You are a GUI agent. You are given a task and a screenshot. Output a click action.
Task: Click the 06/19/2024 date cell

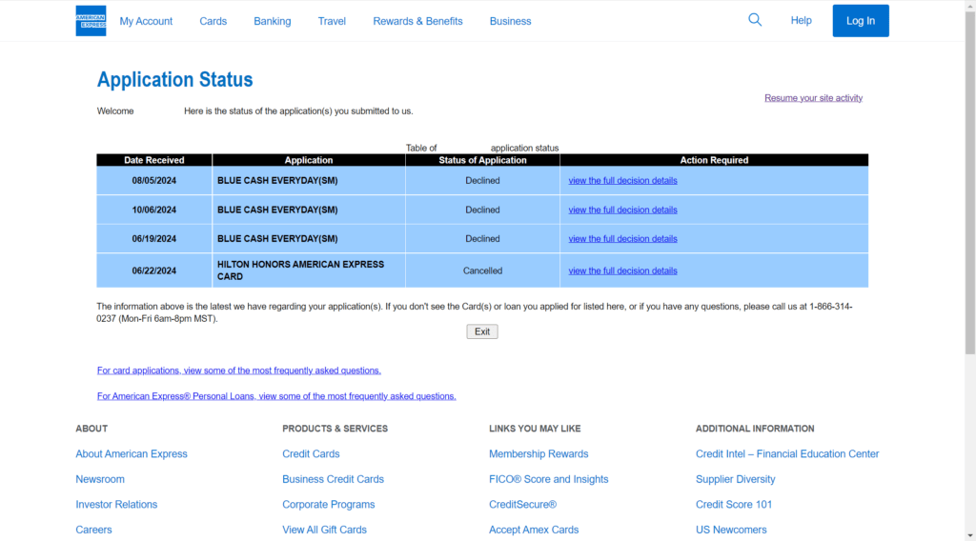coord(154,239)
